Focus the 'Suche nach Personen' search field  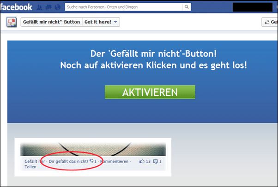coord(124,7)
